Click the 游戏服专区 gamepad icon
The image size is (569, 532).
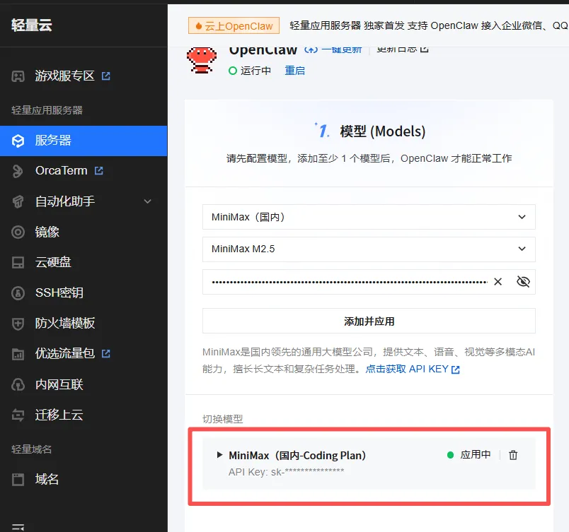(x=18, y=76)
